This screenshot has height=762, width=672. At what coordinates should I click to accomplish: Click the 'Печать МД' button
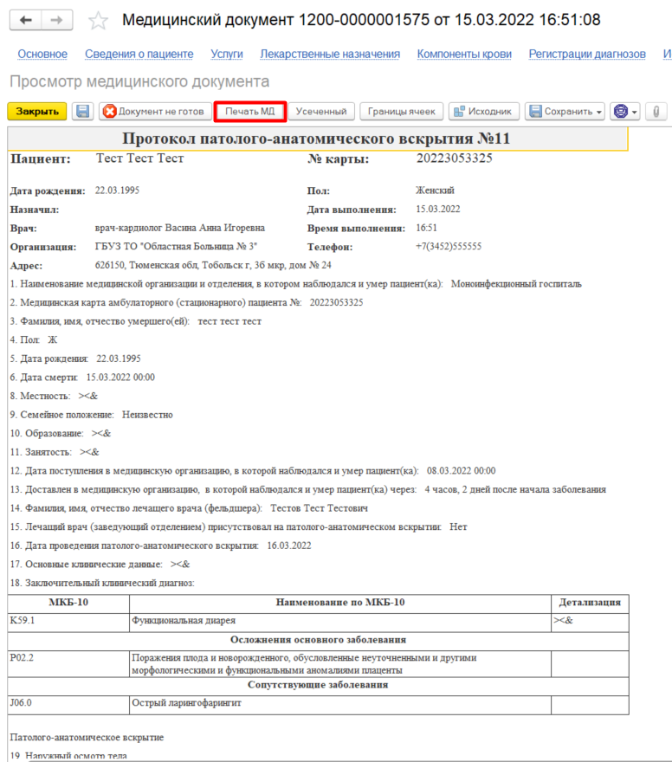(249, 112)
